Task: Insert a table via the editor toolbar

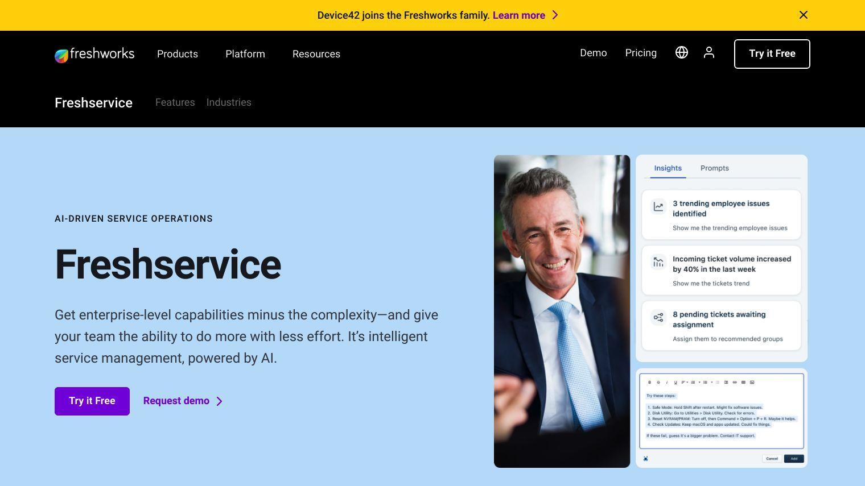Action: pos(743,383)
